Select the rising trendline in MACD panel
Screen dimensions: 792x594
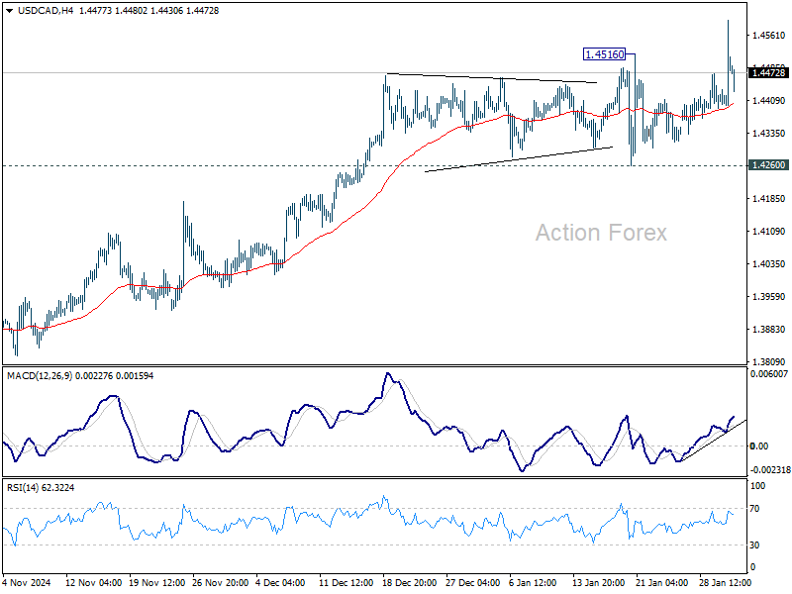(713, 440)
